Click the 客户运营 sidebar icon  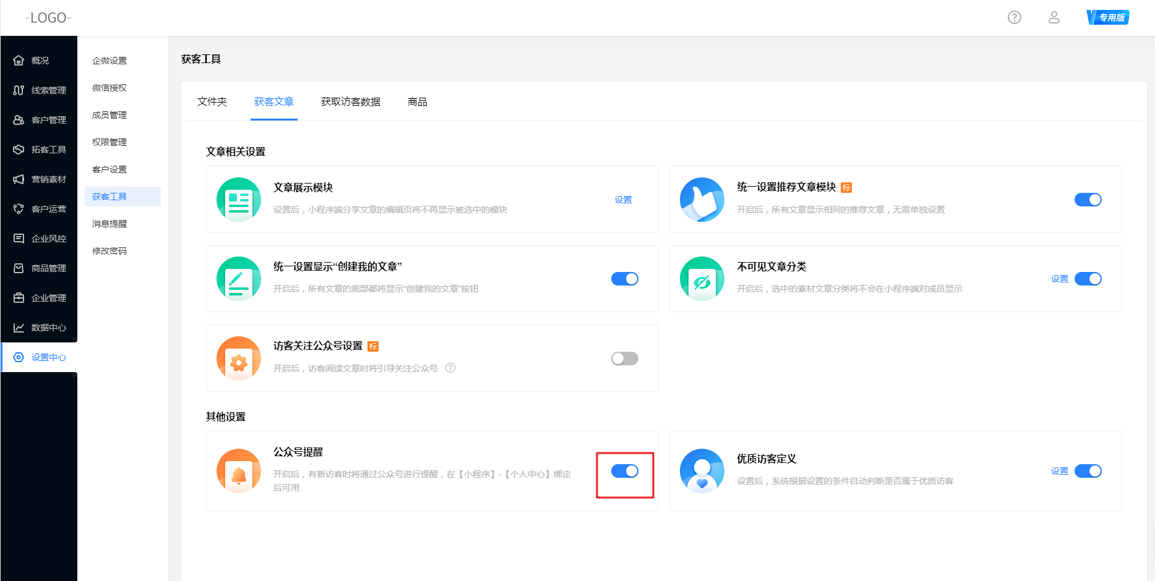19,209
